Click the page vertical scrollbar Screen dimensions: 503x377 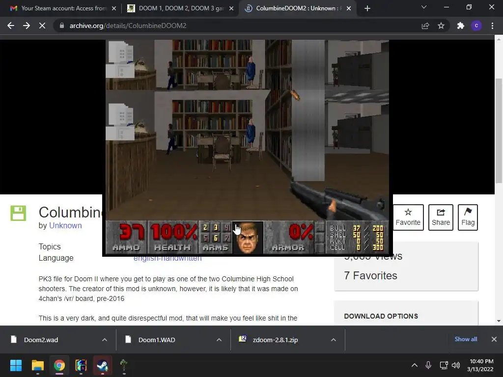499,130
